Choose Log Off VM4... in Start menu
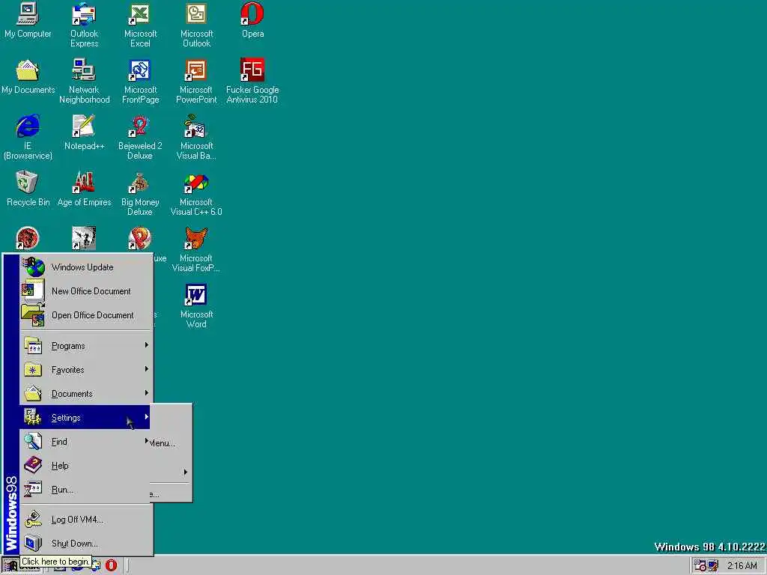The width and height of the screenshot is (767, 575). pyautogui.click(x=86, y=520)
